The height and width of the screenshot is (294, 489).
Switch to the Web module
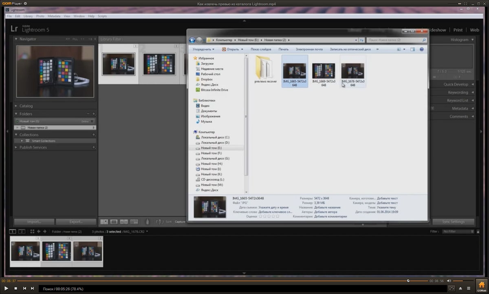[474, 30]
